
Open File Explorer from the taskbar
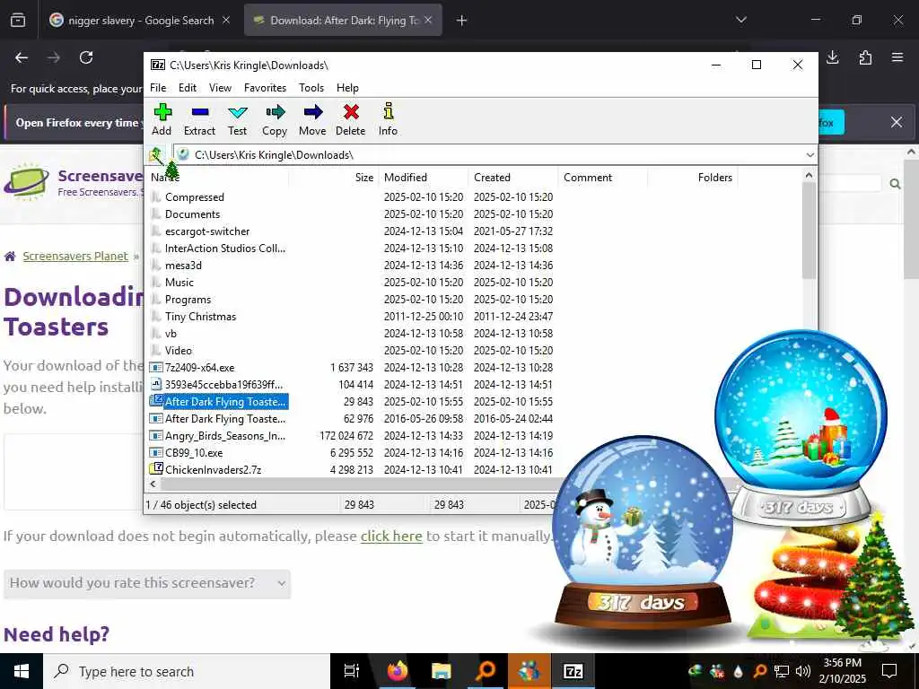(x=441, y=671)
